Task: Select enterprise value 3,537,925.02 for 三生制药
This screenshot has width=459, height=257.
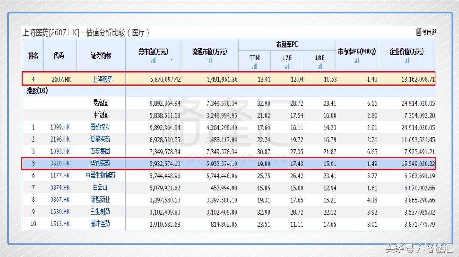Action: pos(420,213)
